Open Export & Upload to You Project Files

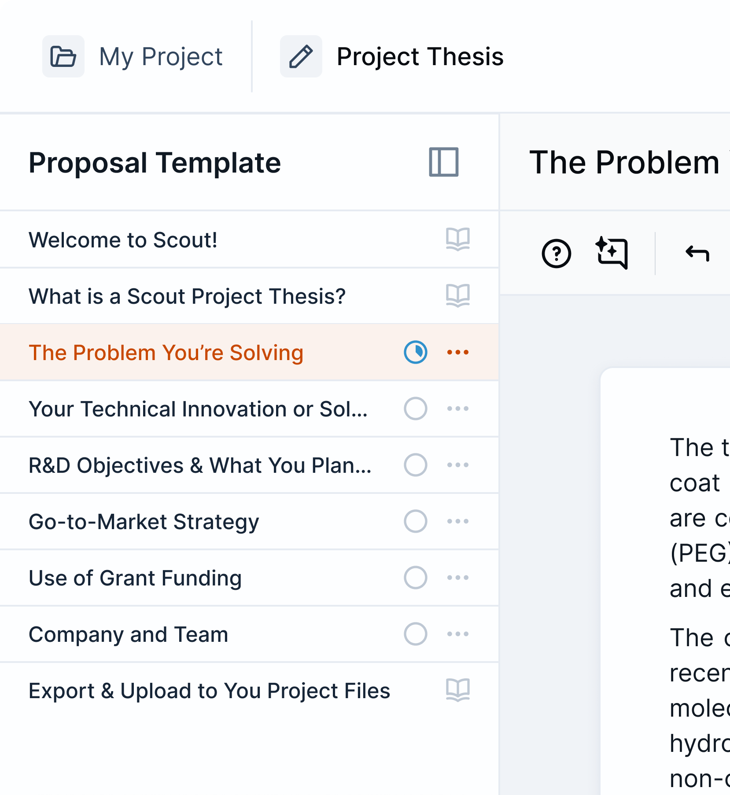point(249,690)
